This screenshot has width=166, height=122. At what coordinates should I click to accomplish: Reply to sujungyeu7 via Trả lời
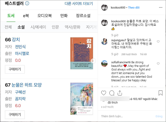click(143, 54)
